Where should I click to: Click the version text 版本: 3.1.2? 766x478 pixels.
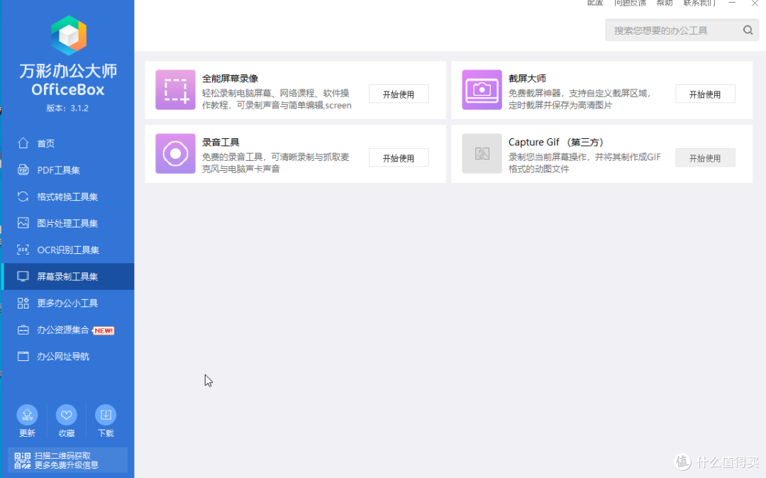pyautogui.click(x=67, y=109)
